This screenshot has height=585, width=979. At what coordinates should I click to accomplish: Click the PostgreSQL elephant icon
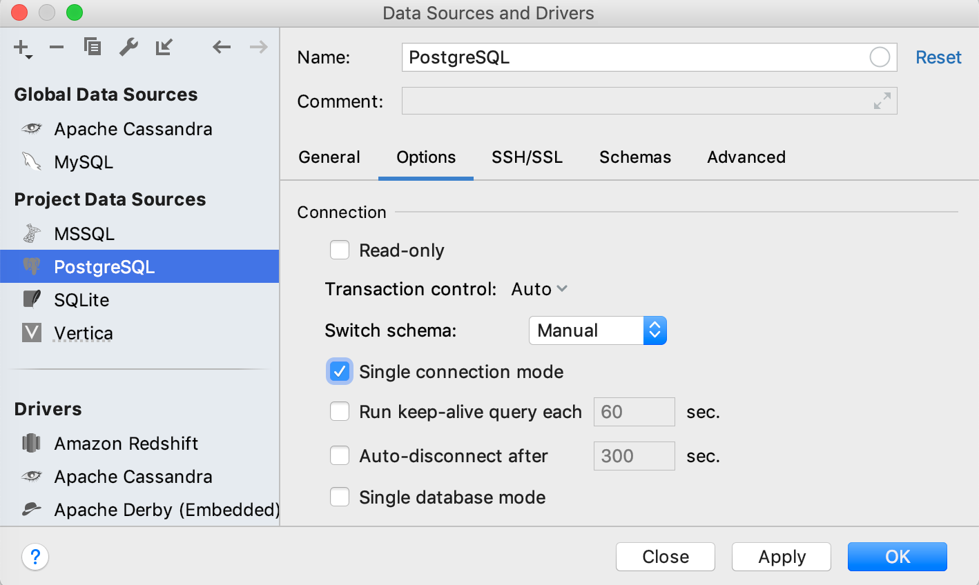tap(32, 266)
